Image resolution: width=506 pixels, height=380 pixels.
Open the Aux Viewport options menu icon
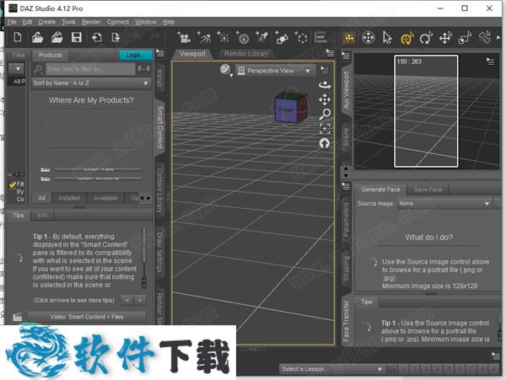tap(490, 61)
